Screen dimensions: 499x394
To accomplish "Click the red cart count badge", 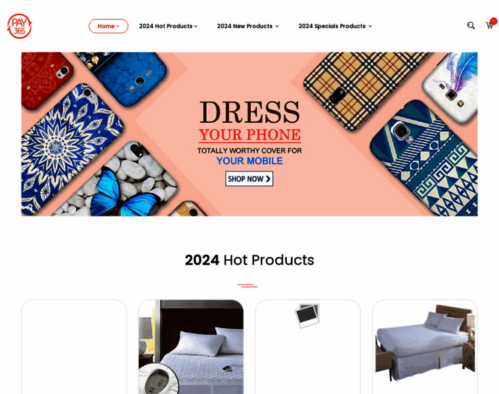I will point(494,21).
